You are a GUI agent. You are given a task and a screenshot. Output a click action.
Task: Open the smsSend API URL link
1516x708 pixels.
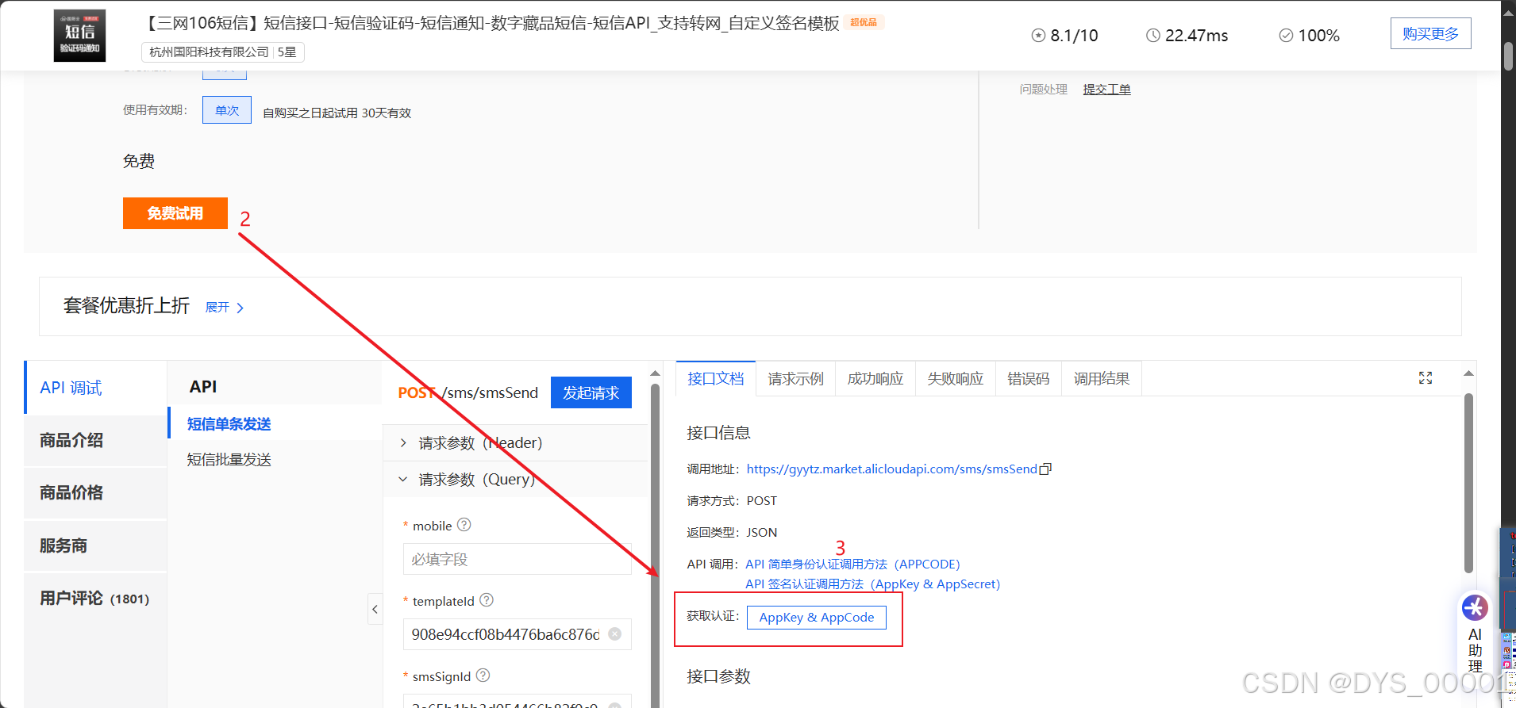click(x=892, y=469)
